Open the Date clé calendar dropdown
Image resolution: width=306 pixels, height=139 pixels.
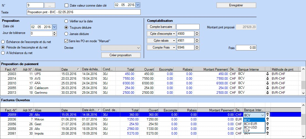54,27
